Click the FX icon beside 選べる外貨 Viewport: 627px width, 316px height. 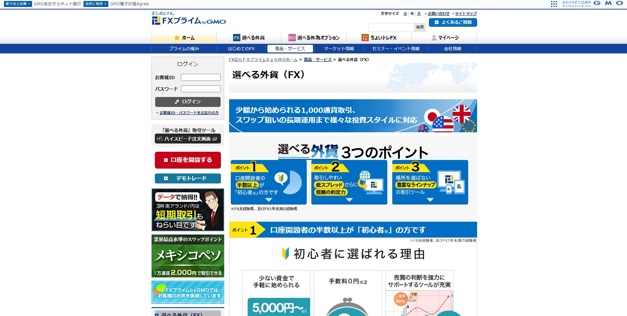[236, 38]
